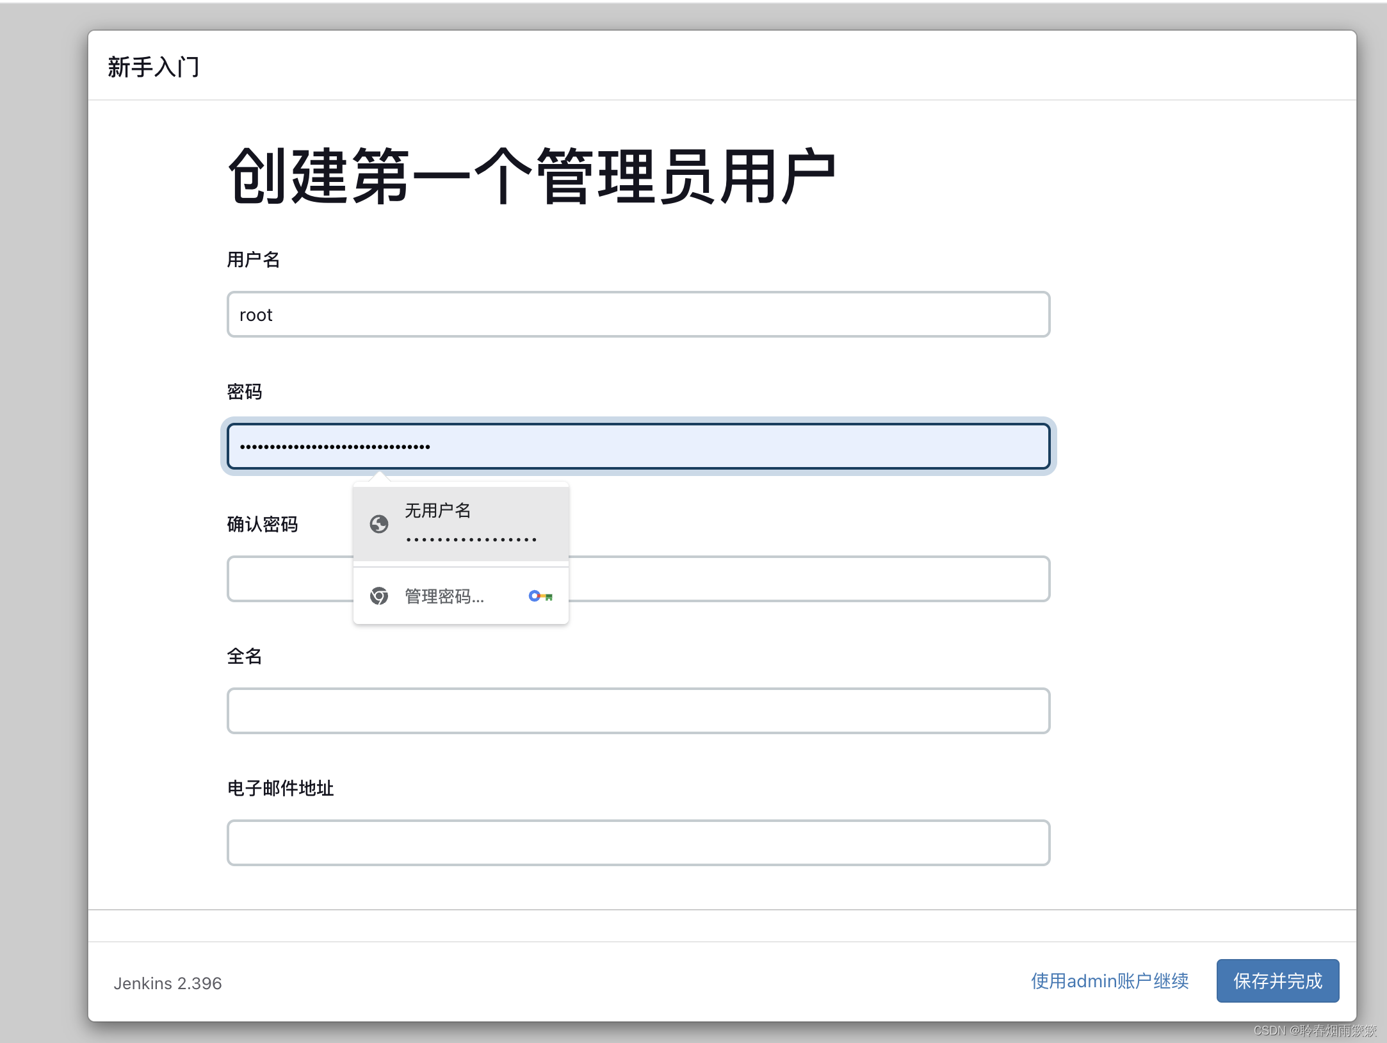
Task: Open 管理密码... in the autofill popup
Action: [461, 596]
